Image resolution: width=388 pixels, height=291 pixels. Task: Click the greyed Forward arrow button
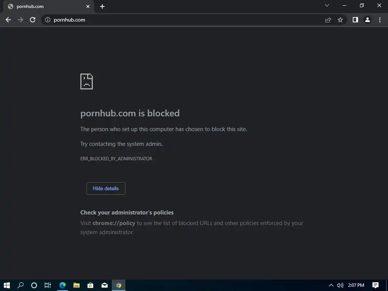coord(20,20)
